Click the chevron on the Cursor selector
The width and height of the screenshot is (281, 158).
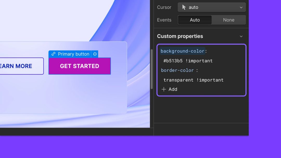coord(241,7)
